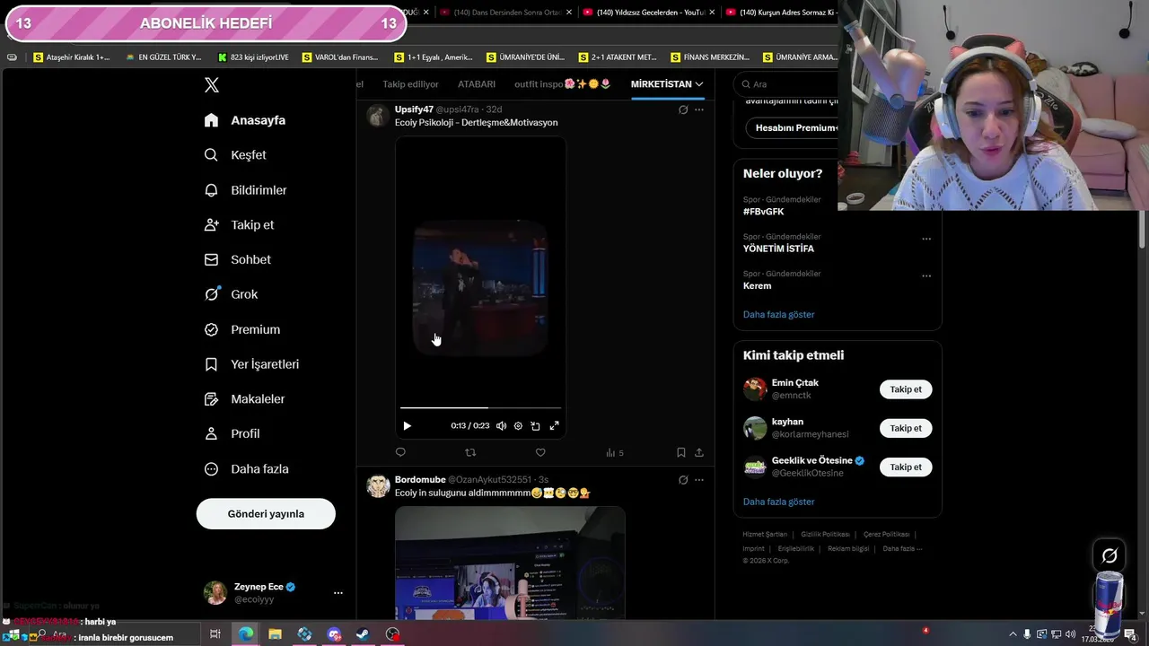Open Grok from sidebar
The image size is (1149, 646).
coord(231,294)
